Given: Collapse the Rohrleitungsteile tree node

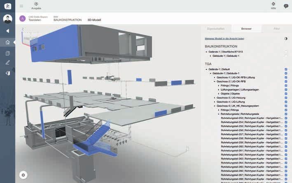Looking at the screenshot, I should tap(219, 114).
